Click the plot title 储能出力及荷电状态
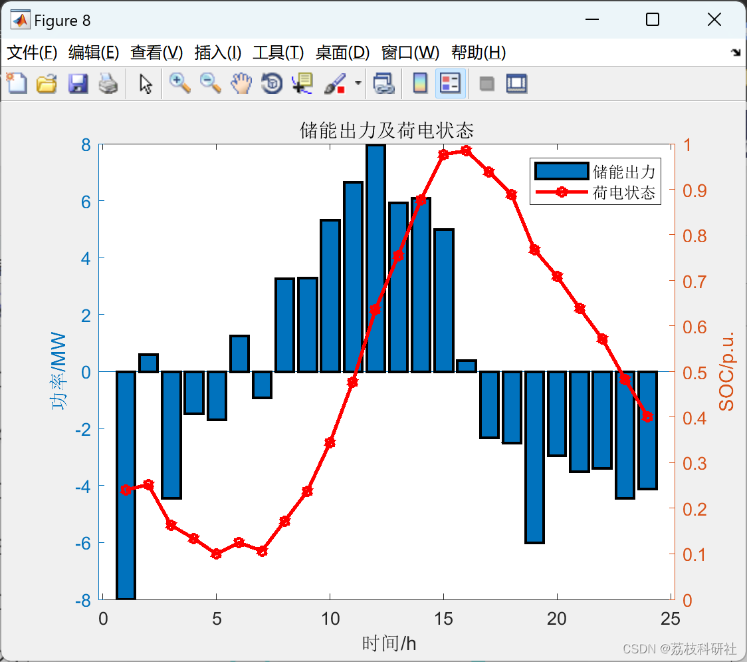This screenshot has height=662, width=747. click(386, 130)
